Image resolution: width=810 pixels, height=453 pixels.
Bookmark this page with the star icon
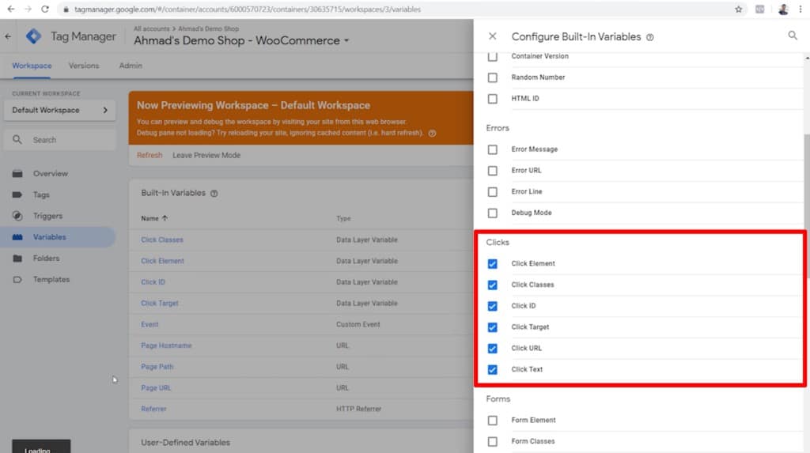(738, 9)
